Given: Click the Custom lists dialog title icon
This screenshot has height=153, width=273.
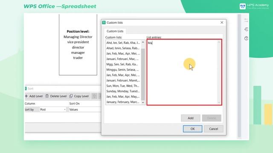Looking at the screenshot, I should tap(104, 23).
